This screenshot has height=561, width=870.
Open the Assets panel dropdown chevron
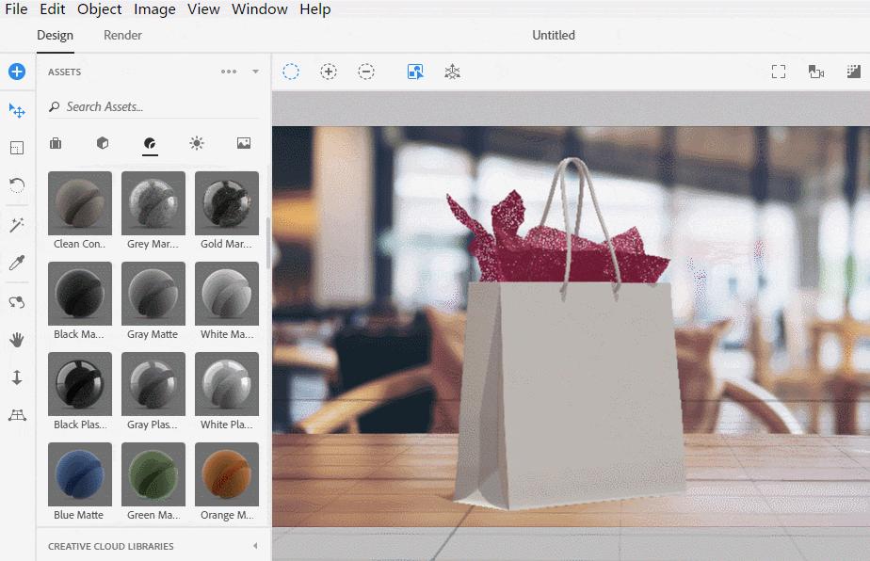point(253,71)
